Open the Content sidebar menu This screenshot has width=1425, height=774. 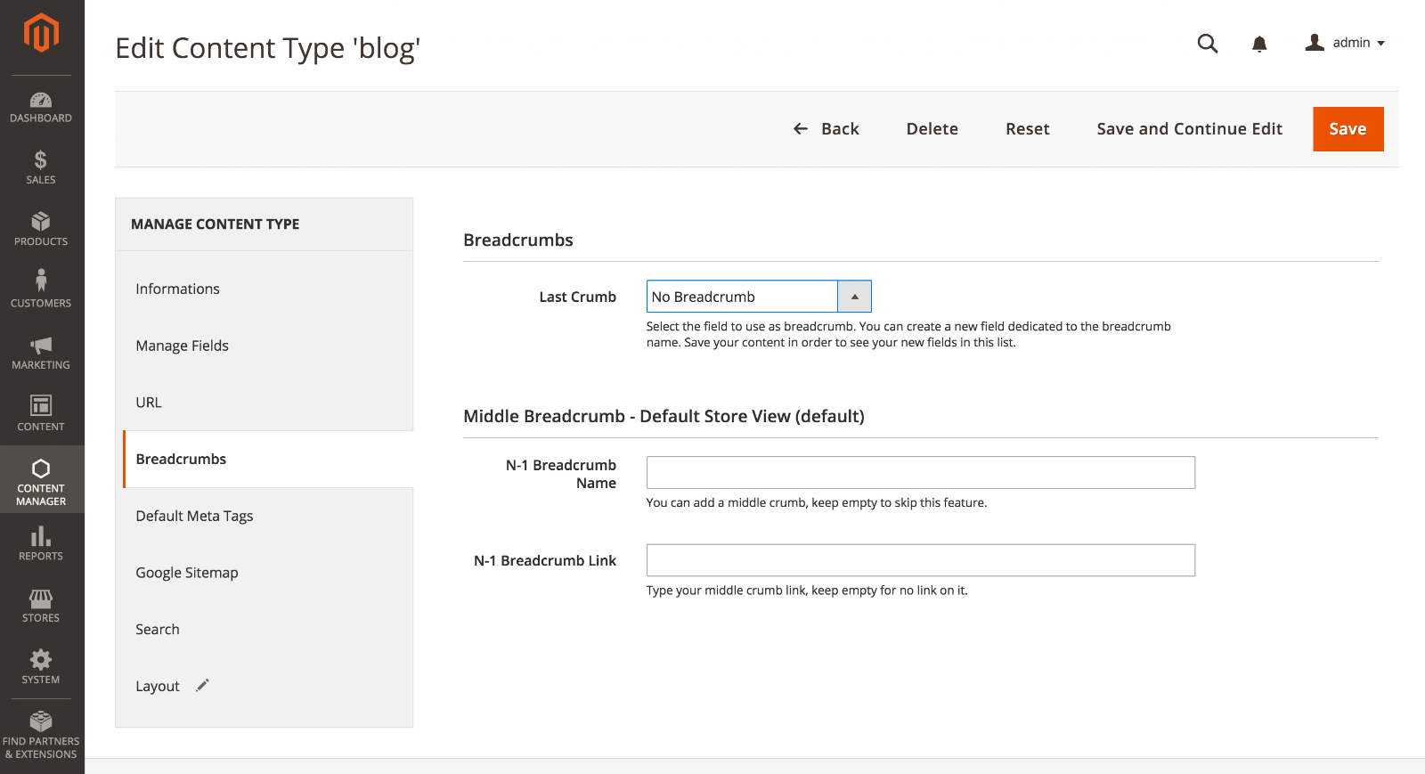tap(41, 414)
